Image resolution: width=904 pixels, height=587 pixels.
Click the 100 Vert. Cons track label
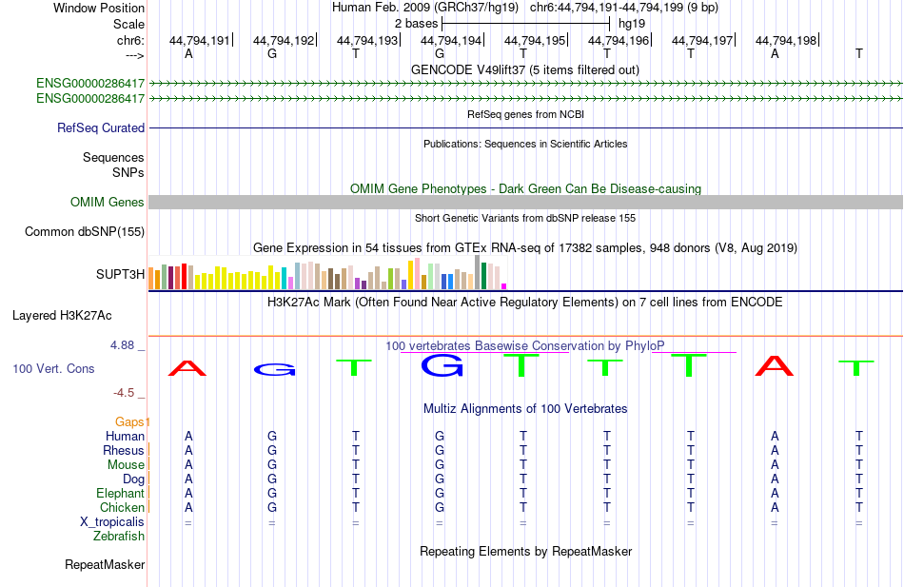click(53, 368)
